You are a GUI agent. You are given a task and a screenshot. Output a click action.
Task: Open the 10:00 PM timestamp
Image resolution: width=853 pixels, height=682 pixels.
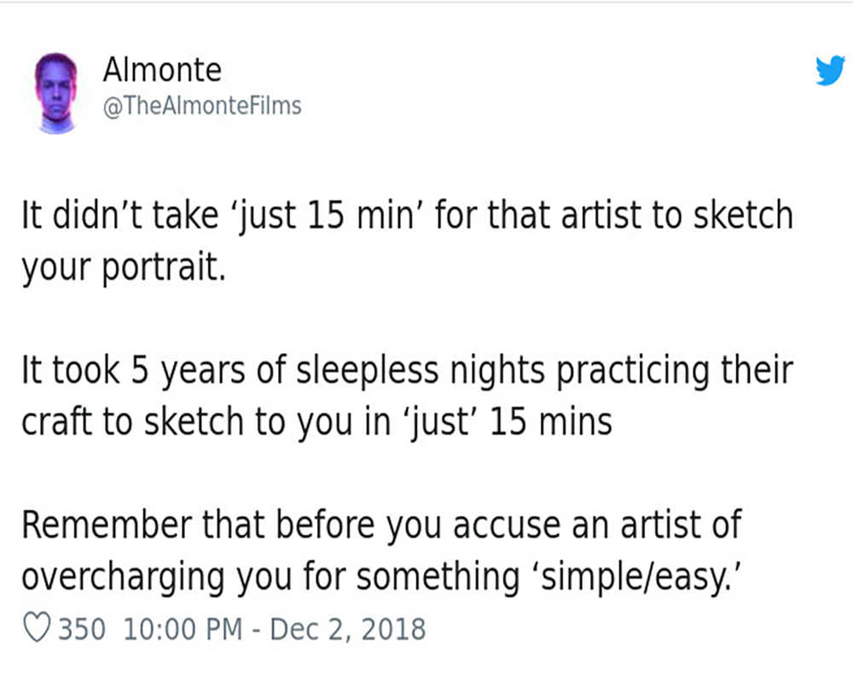182,629
